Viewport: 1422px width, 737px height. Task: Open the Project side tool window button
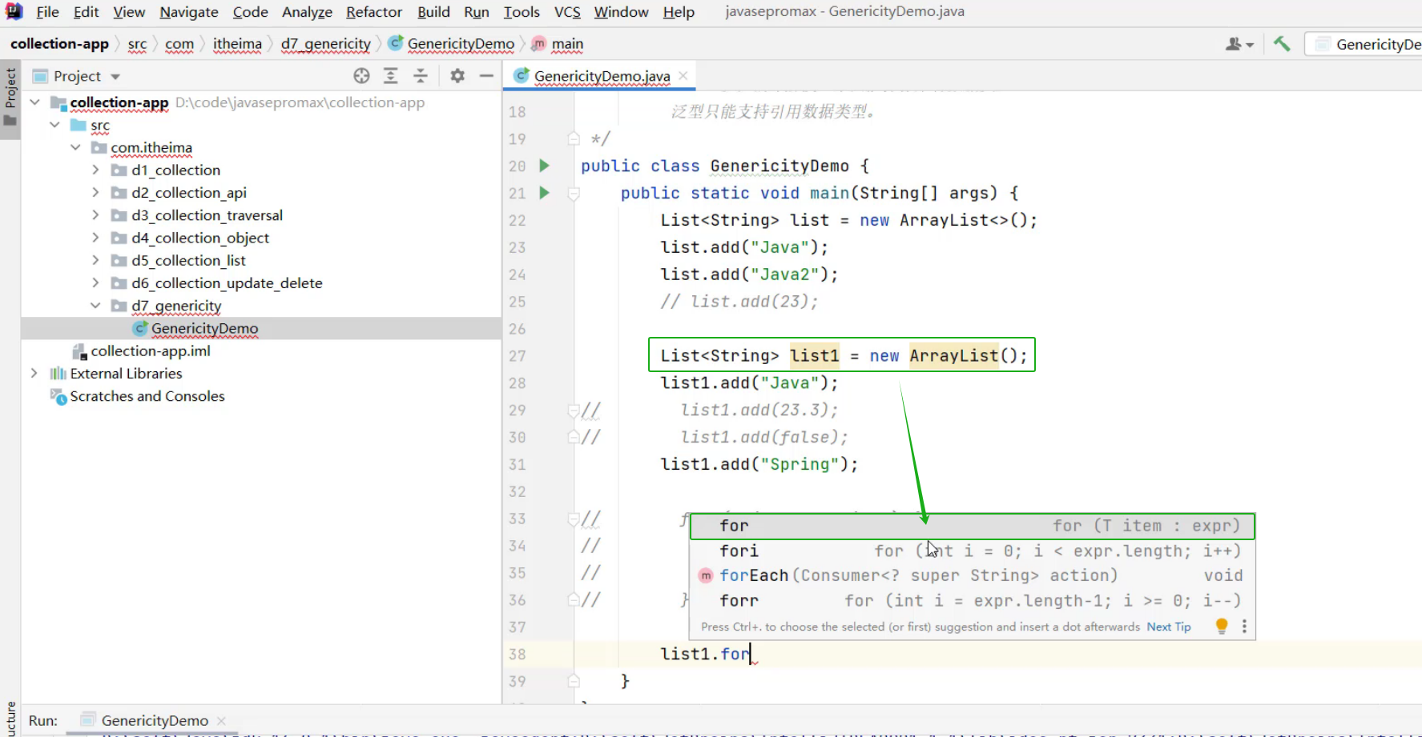pos(10,98)
